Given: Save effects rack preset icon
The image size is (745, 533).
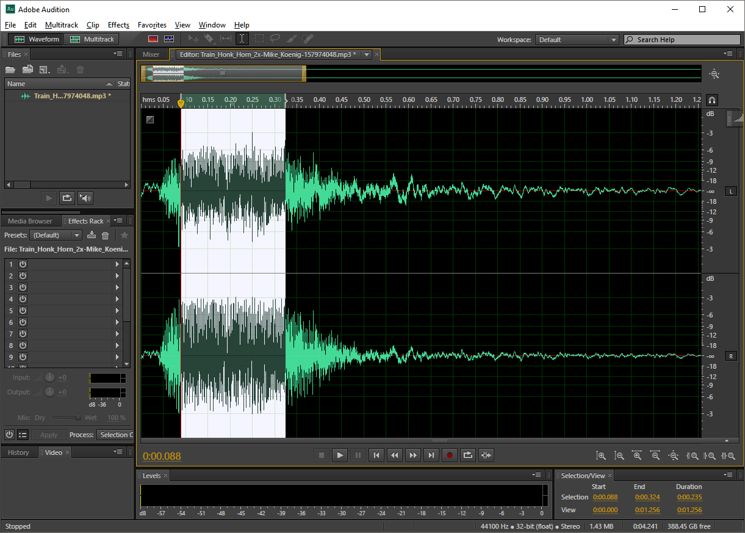Looking at the screenshot, I should coord(92,235).
